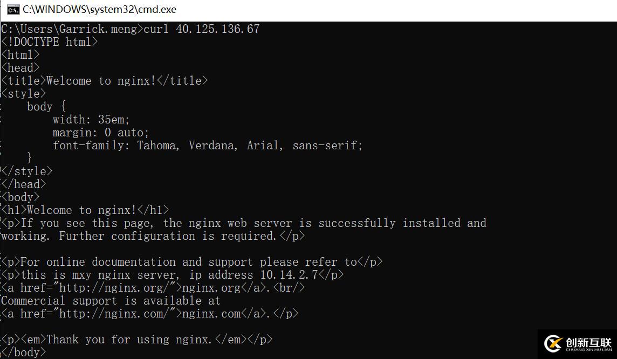The width and height of the screenshot is (617, 359).
Task: Click the margin: 0 auto; line
Action: [x=101, y=133]
